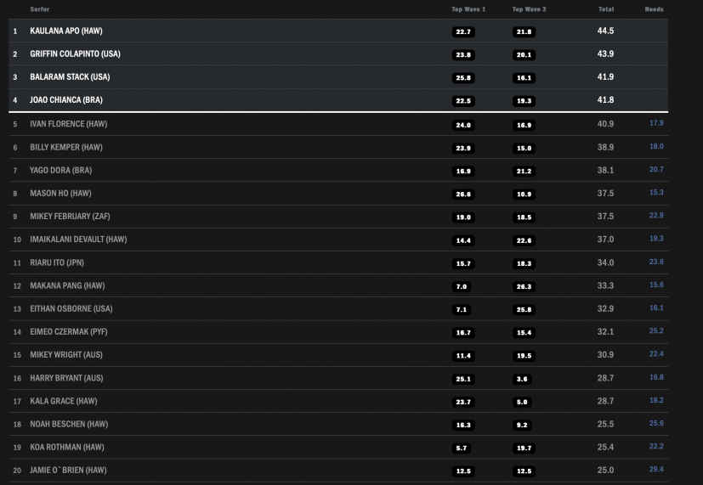This screenshot has height=485, width=703.
Task: Open Kaulana Apo surfer row
Action: tap(338, 31)
